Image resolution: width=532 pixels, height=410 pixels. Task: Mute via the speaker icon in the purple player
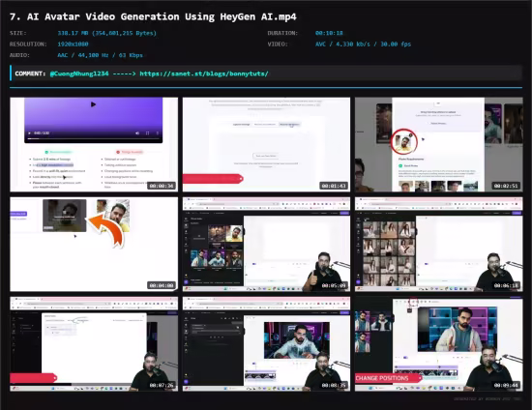pos(137,133)
